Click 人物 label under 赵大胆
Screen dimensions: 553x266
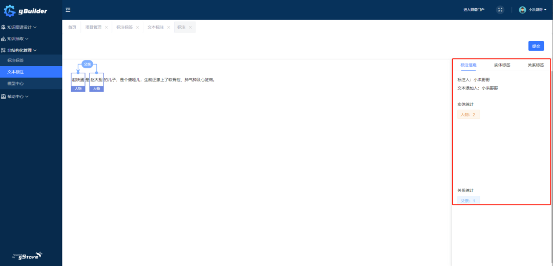(97, 89)
